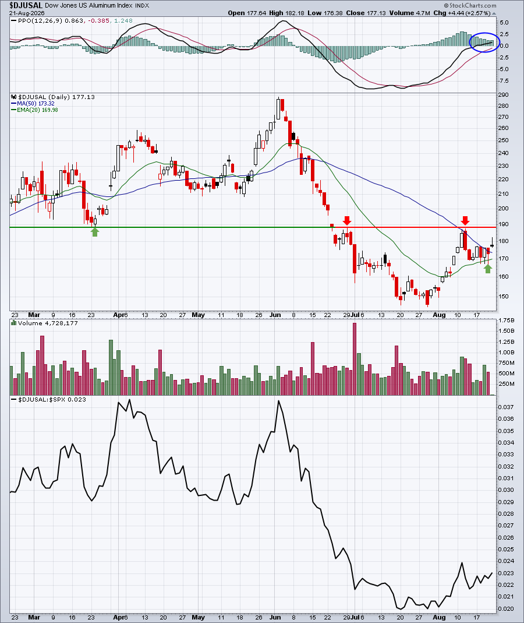Click the up triangle icon after Chg
The width and height of the screenshot is (524, 623).
coord(494,13)
